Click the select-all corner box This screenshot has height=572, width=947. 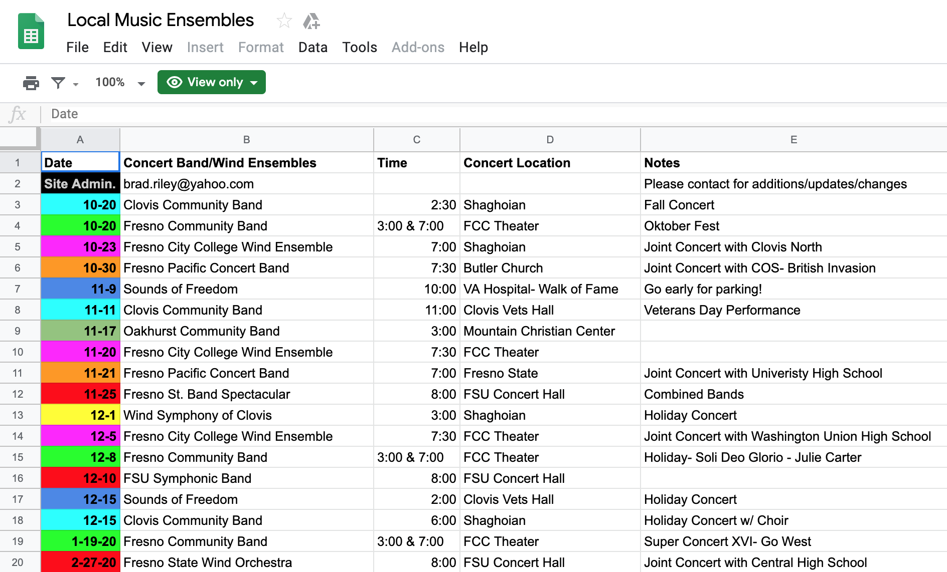coord(20,139)
